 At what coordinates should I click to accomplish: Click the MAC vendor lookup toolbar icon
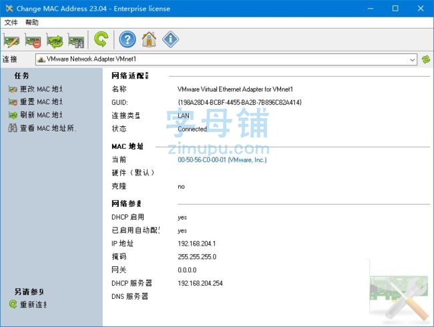pyautogui.click(x=76, y=41)
